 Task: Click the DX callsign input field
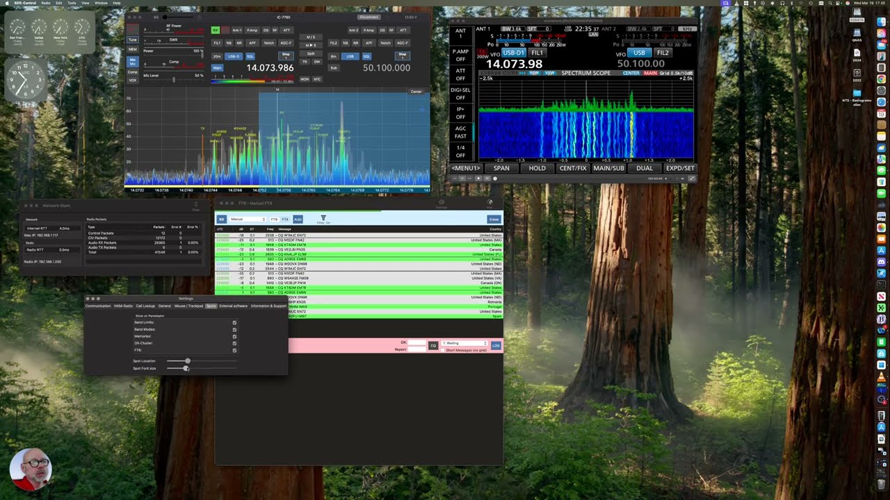(x=416, y=342)
